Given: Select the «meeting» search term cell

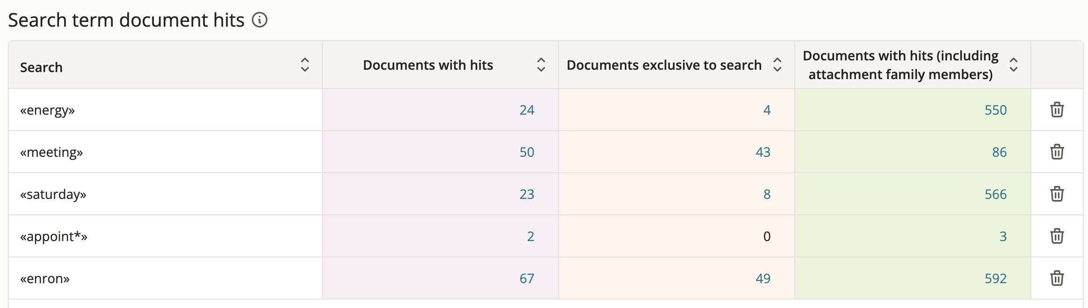Looking at the screenshot, I should (51, 152).
